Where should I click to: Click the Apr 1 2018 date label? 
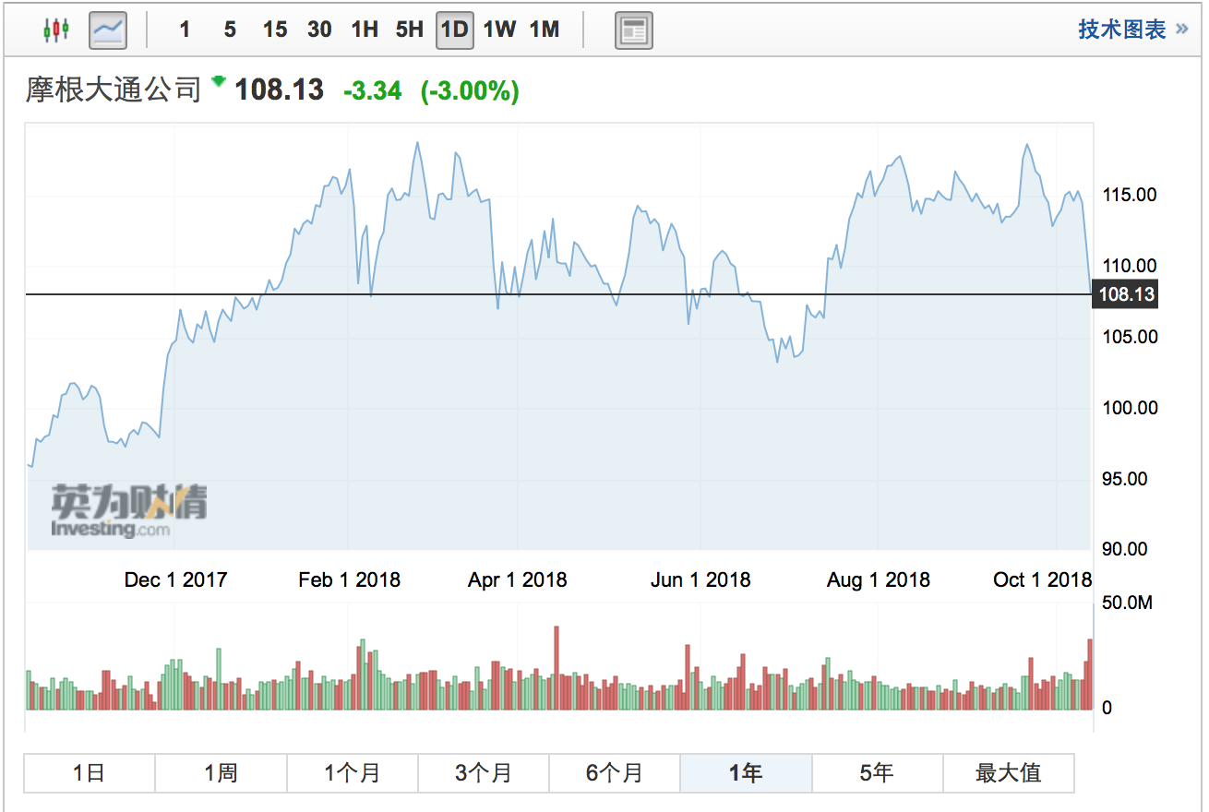(x=518, y=579)
